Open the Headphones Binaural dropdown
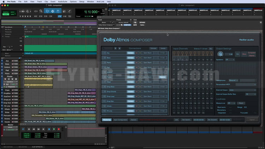The width and height of the screenshot is (265, 149). click(x=234, y=81)
